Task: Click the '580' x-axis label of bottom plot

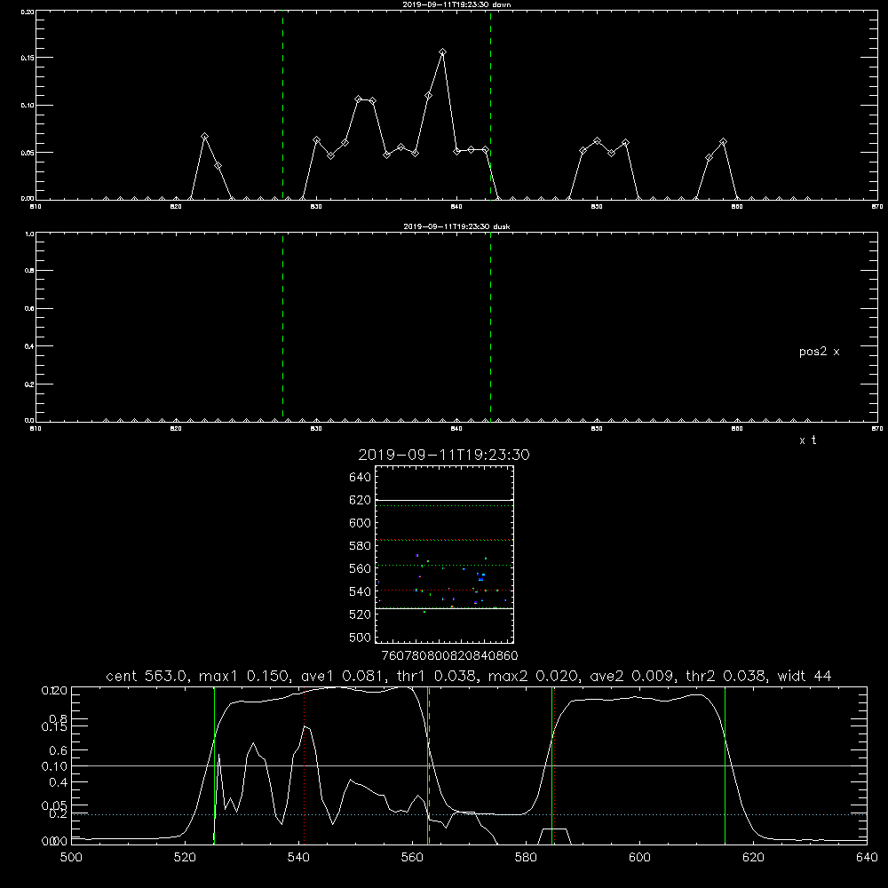Action: 526,858
